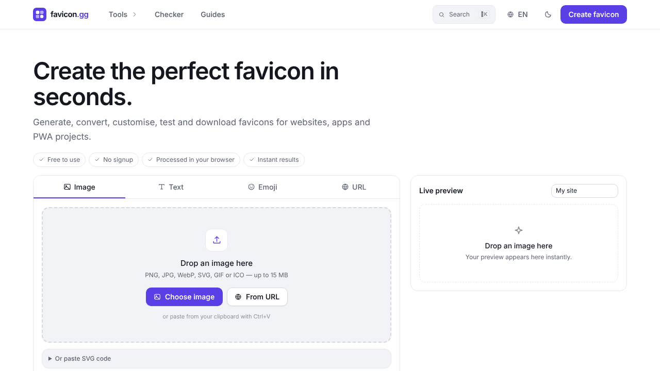Select the URL tab
The width and height of the screenshot is (660, 371).
click(x=354, y=187)
